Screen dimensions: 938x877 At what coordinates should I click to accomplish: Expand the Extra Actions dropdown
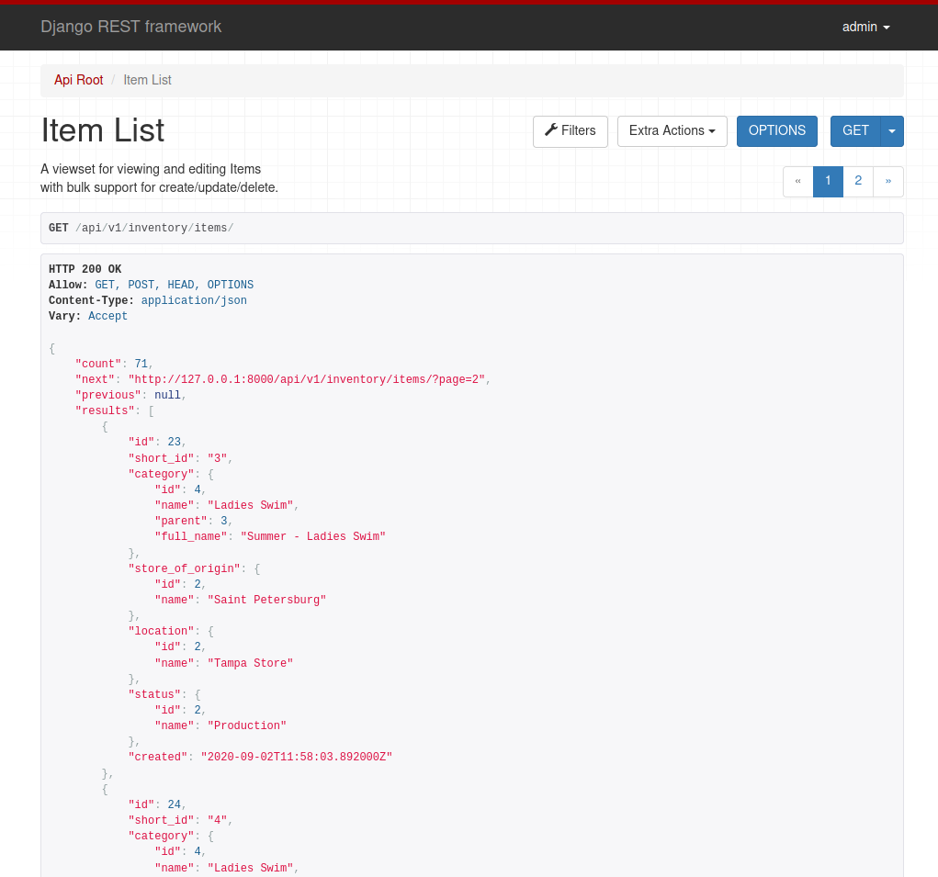[672, 130]
